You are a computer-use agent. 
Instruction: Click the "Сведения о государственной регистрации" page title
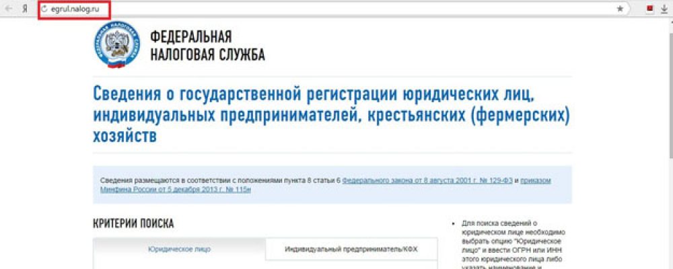(x=331, y=114)
